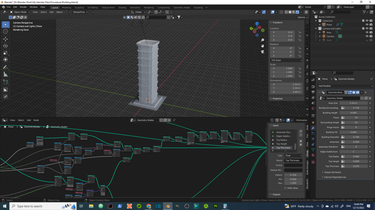Adjust the Building Height value slider
Viewport: 375px width, 210px height.
353,113
